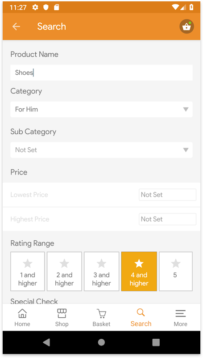Tap the Sub Category dropdown arrow

(186, 150)
